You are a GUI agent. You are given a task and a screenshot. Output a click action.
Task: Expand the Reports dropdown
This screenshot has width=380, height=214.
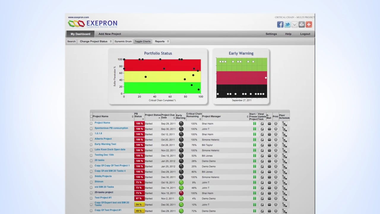(x=162, y=41)
